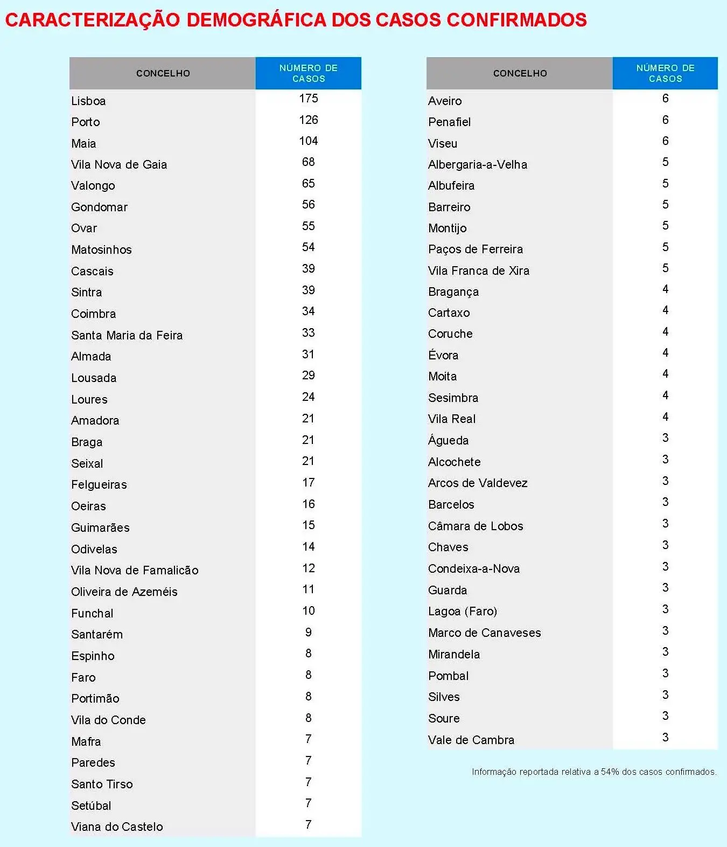The width and height of the screenshot is (727, 847).
Task: Click the case count 175 for Lisboa
Action: click(x=309, y=99)
